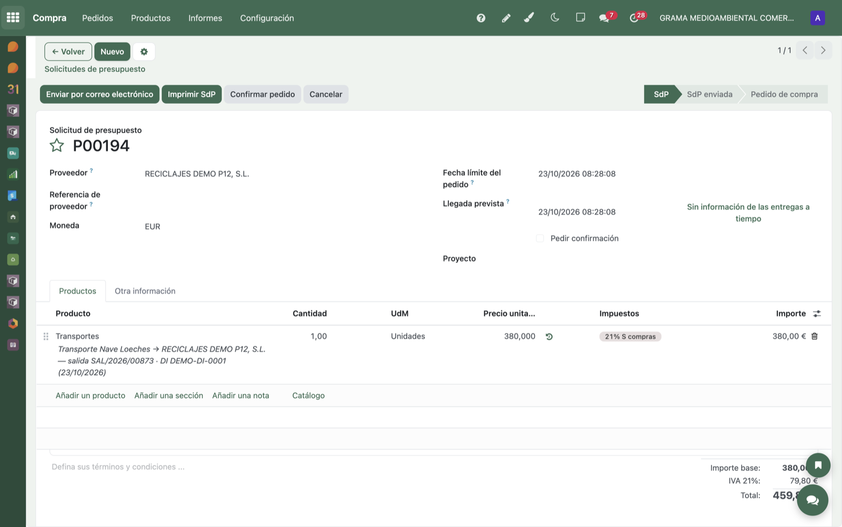This screenshot has height=527, width=842.
Task: Open the apps grid home menu
Action: [x=13, y=18]
